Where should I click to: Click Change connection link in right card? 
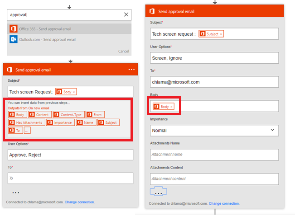(224, 204)
